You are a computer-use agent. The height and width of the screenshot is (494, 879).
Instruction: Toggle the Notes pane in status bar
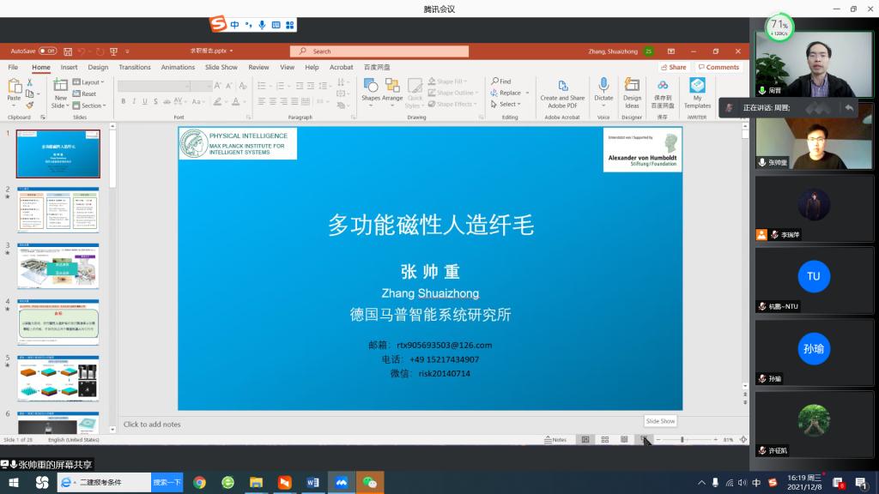(x=555, y=440)
